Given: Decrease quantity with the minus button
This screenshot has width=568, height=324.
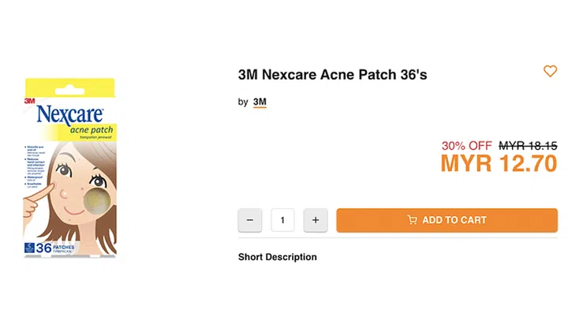Looking at the screenshot, I should click(250, 220).
